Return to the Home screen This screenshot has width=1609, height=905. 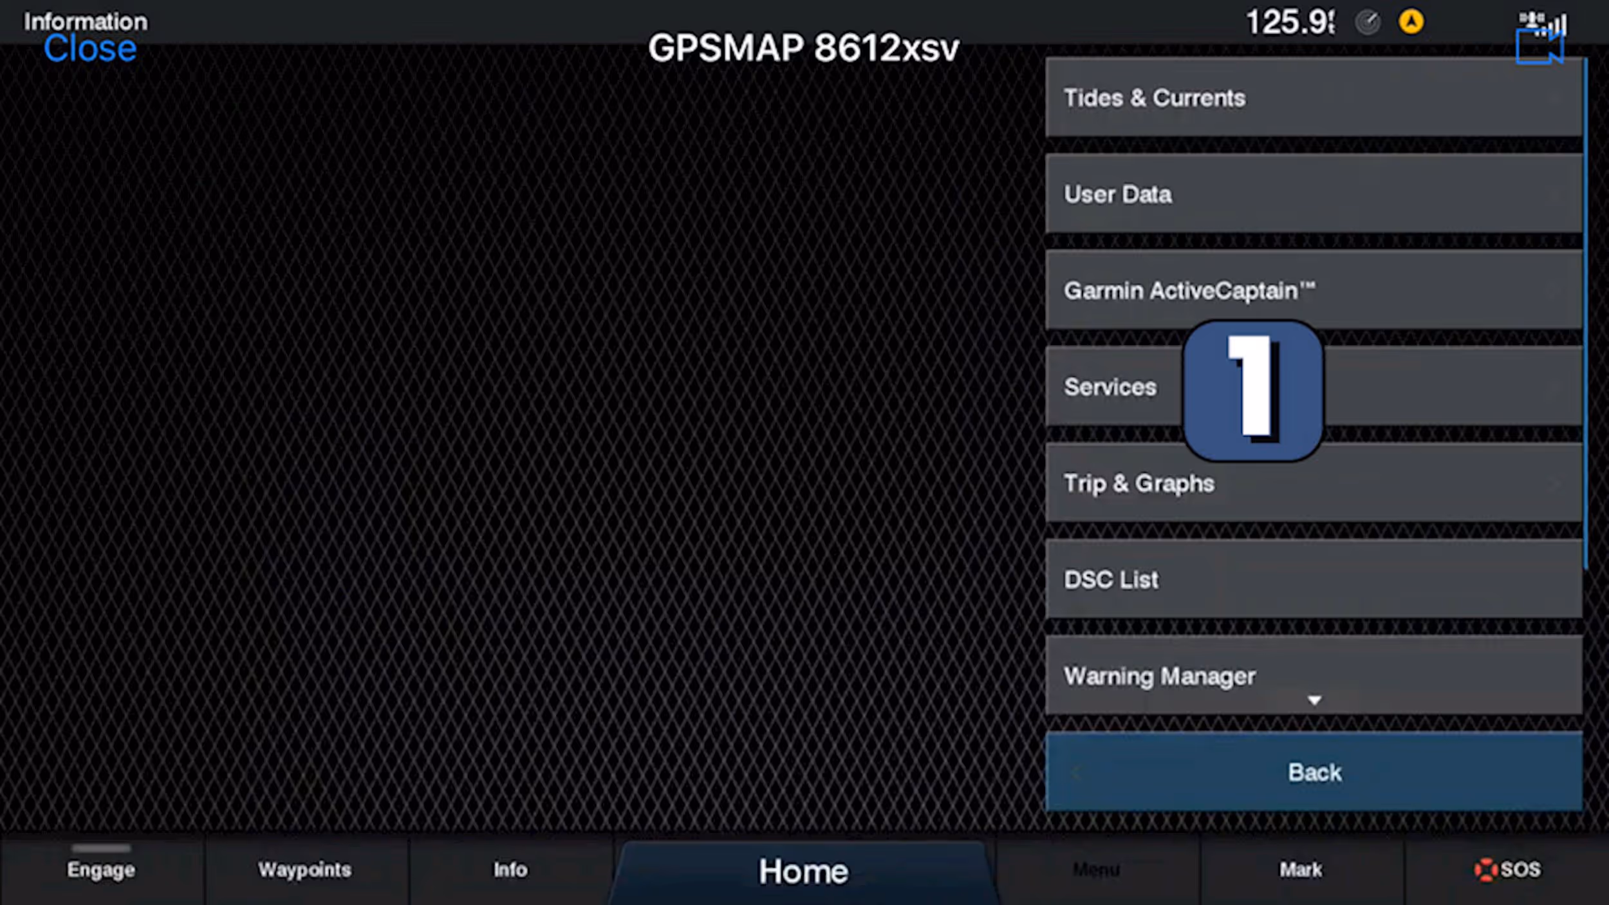click(x=803, y=872)
